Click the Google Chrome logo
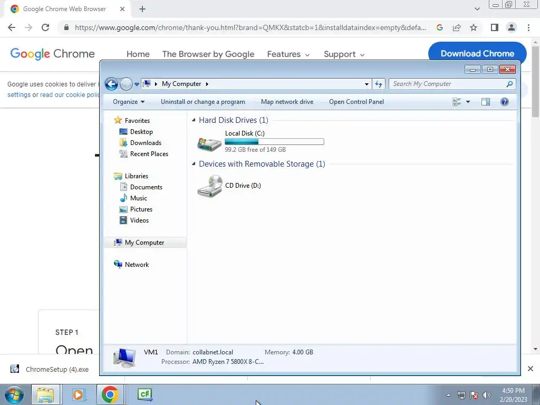Screen dimensions: 540x405 (52, 54)
